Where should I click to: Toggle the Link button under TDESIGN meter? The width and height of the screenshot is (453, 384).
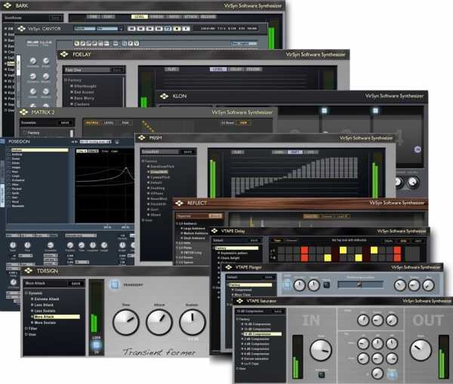(97, 345)
